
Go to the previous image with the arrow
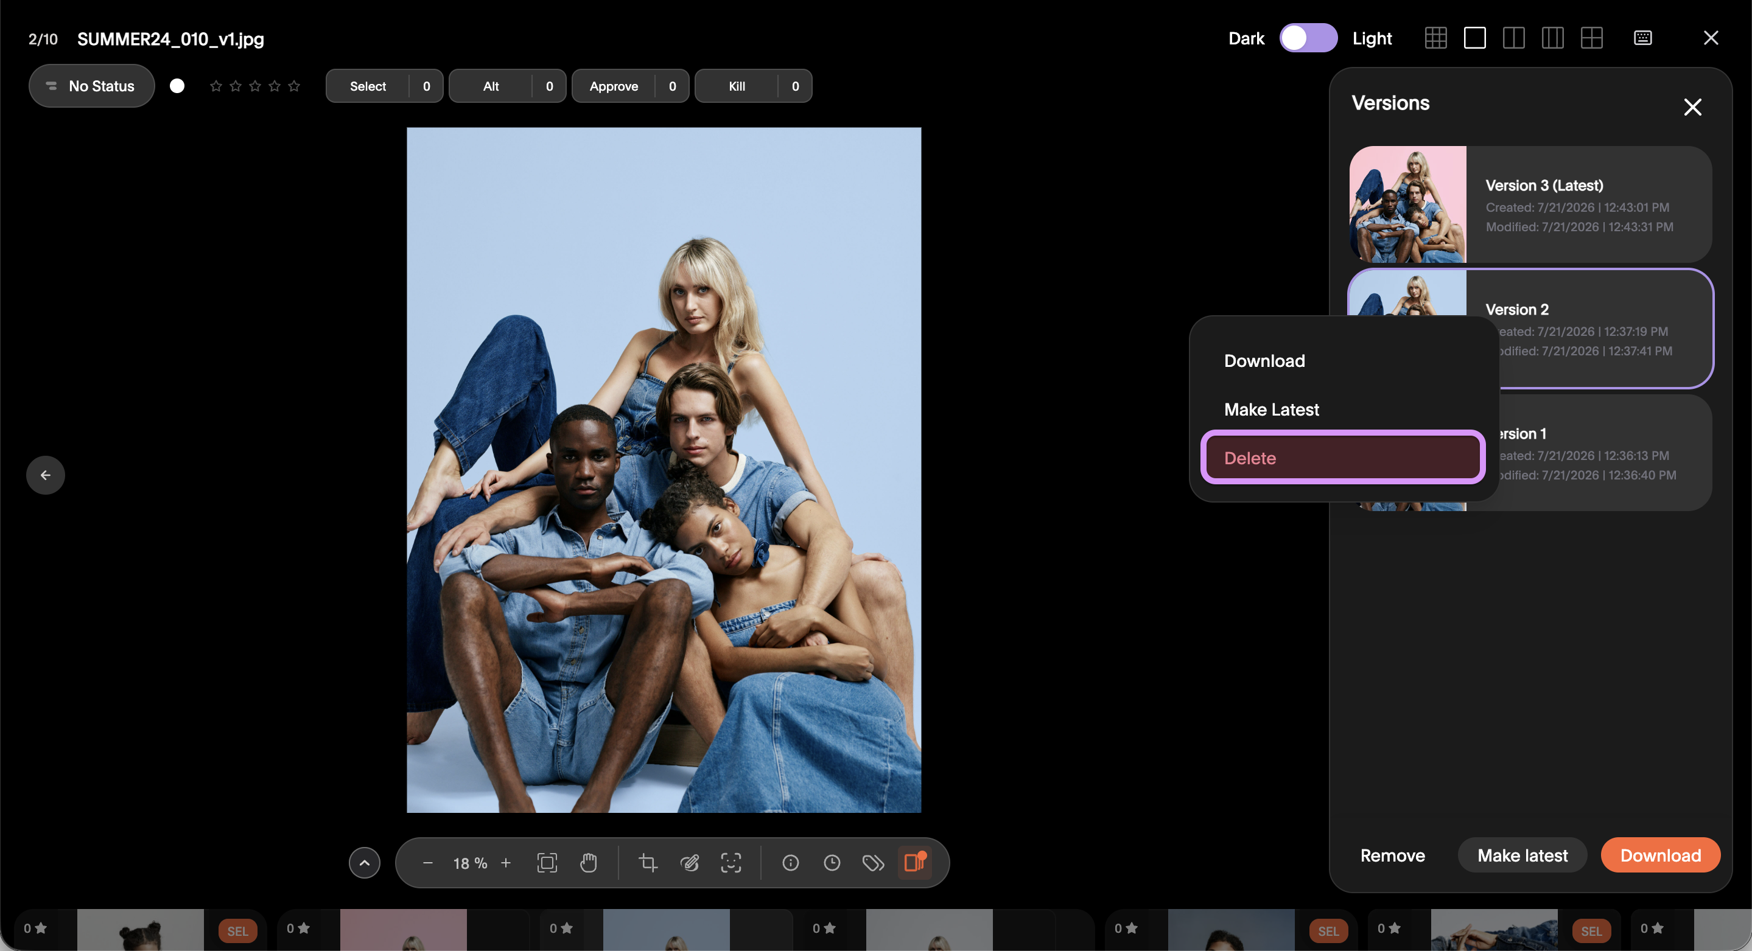click(x=46, y=475)
